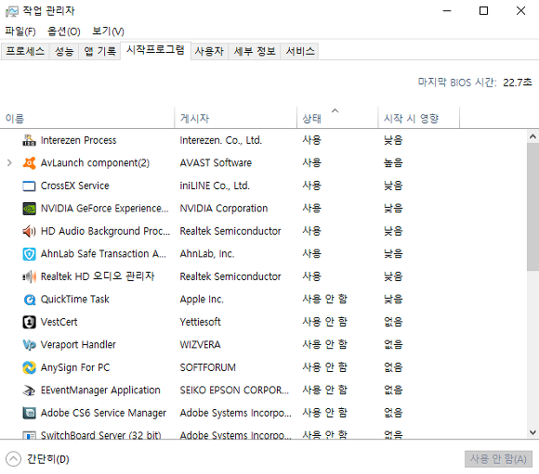Click the SEIKO EPSON CORPOR... publisher cell
Screen dimensions: 539x474
[x=234, y=391]
